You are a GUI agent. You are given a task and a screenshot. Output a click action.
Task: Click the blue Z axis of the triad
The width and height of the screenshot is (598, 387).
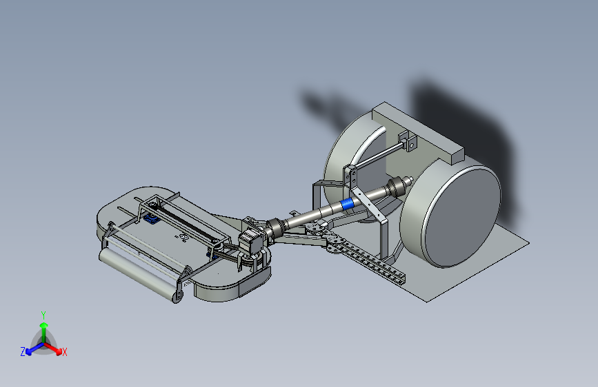pos(34,348)
